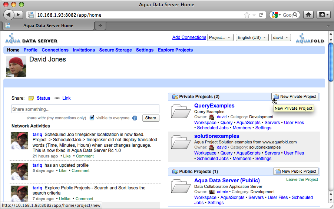Open a new browser tab with plus button
The width and height of the screenshot is (334, 209).
100,26
